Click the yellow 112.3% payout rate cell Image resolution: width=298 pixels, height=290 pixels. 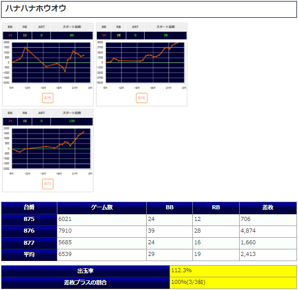[233, 271]
